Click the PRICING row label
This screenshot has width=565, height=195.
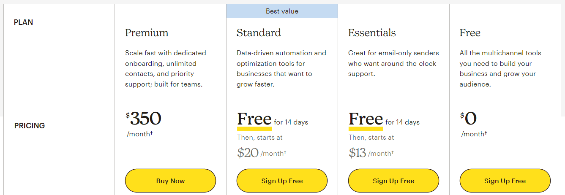click(x=30, y=126)
